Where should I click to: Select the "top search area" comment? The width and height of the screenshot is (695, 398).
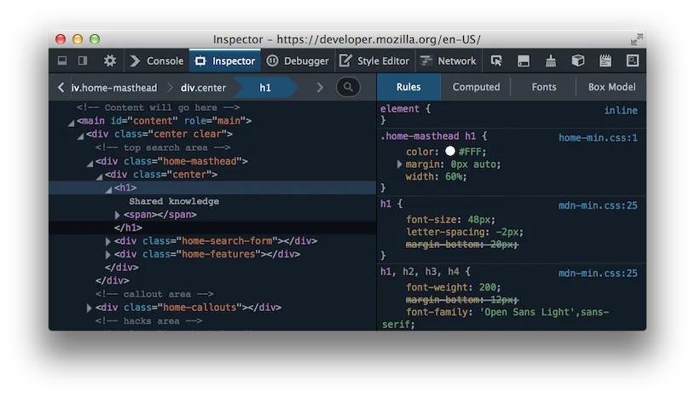pyautogui.click(x=163, y=147)
